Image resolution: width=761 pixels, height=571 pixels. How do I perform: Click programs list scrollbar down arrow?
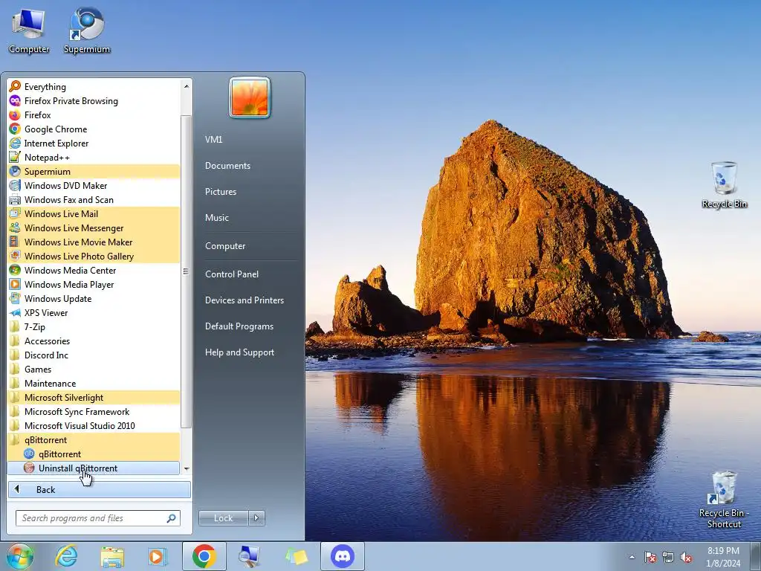tap(187, 468)
